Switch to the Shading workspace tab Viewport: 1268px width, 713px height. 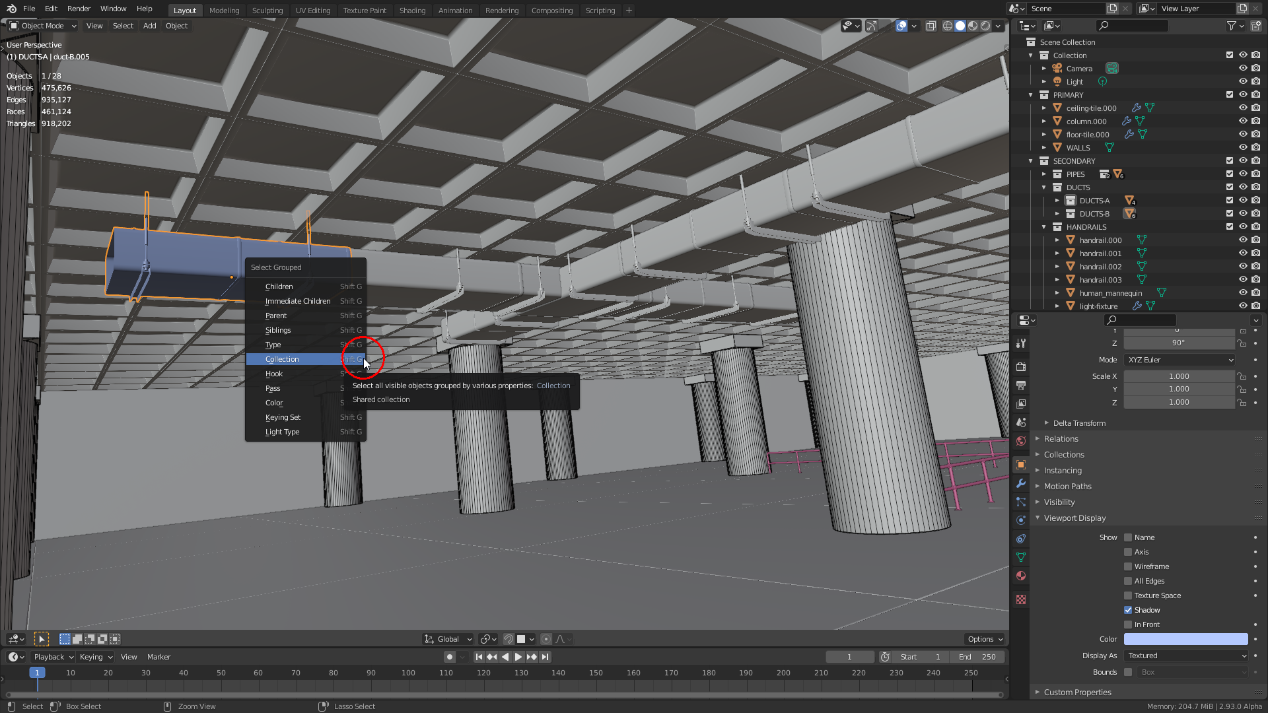pyautogui.click(x=412, y=10)
